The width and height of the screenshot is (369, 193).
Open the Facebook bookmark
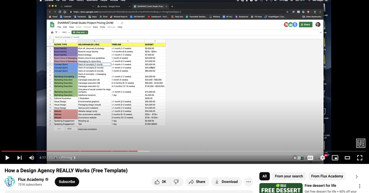(x=80, y=17)
